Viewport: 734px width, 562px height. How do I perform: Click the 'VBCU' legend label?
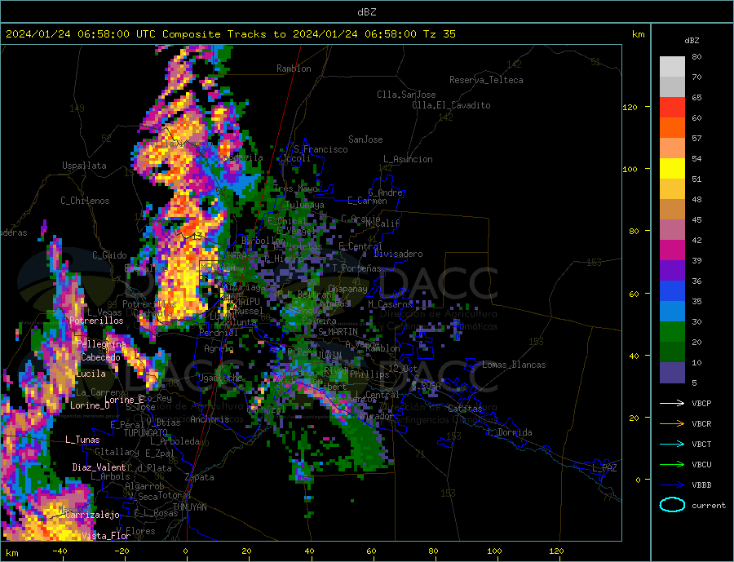[701, 465]
